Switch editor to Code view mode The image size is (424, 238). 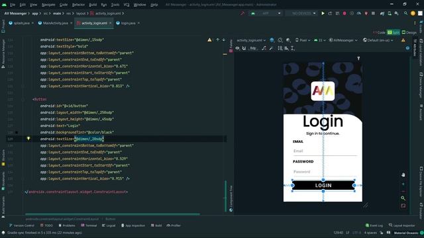379,32
